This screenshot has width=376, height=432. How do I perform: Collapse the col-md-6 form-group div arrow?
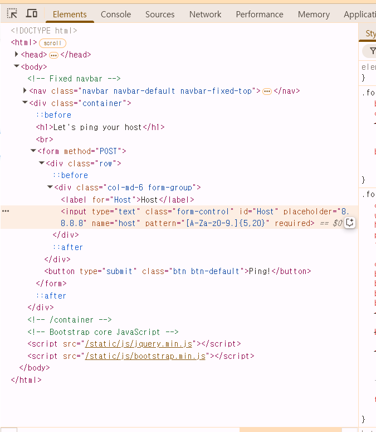pyautogui.click(x=50, y=187)
